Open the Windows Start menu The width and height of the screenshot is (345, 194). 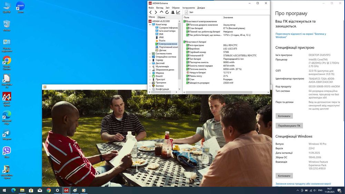pyautogui.click(x=4, y=190)
